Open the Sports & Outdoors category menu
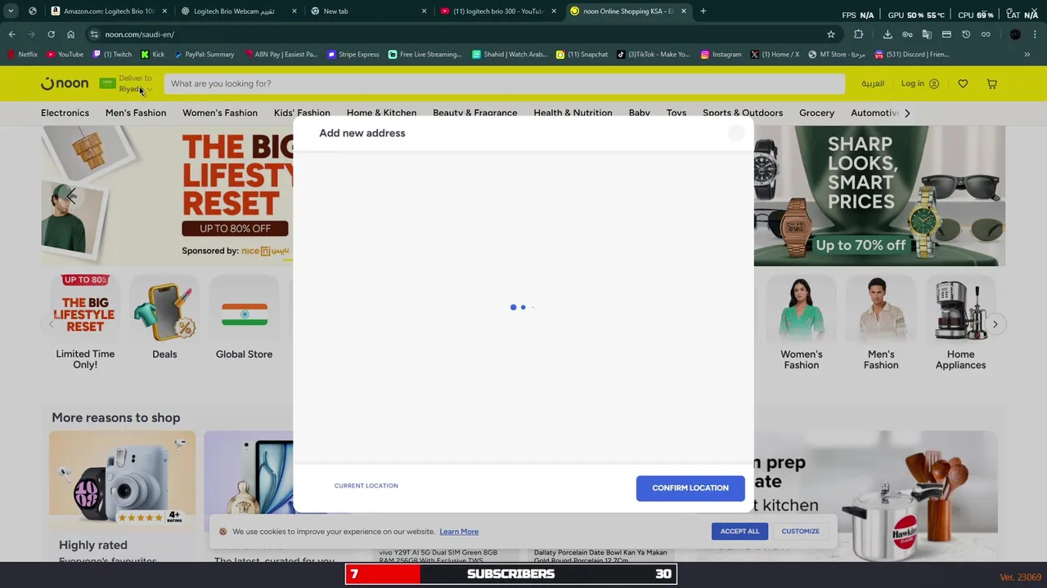 pyautogui.click(x=743, y=113)
